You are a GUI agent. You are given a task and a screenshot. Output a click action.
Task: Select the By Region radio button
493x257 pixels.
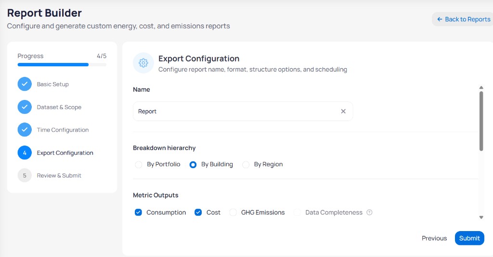(x=246, y=164)
